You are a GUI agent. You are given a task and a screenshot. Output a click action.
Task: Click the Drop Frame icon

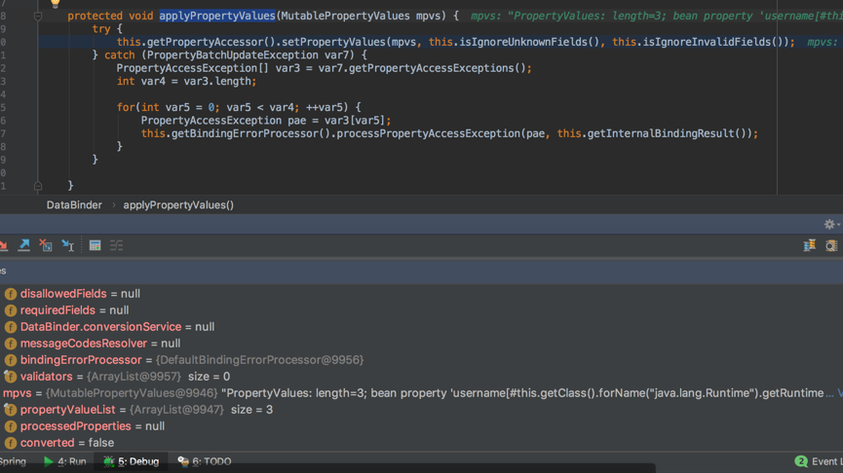pos(45,245)
